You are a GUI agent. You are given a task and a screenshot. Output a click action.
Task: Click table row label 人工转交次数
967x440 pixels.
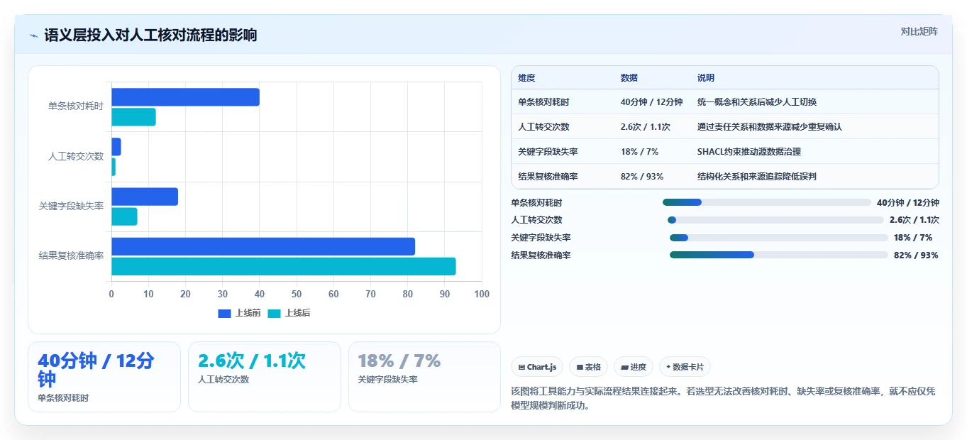[543, 127]
